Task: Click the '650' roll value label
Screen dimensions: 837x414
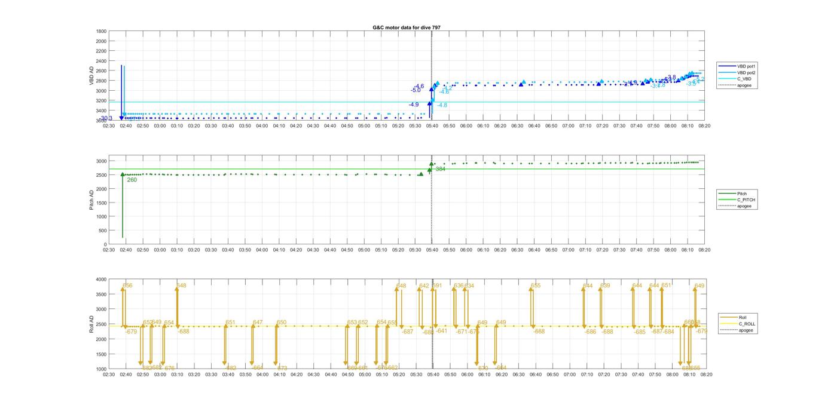Action: click(282, 323)
